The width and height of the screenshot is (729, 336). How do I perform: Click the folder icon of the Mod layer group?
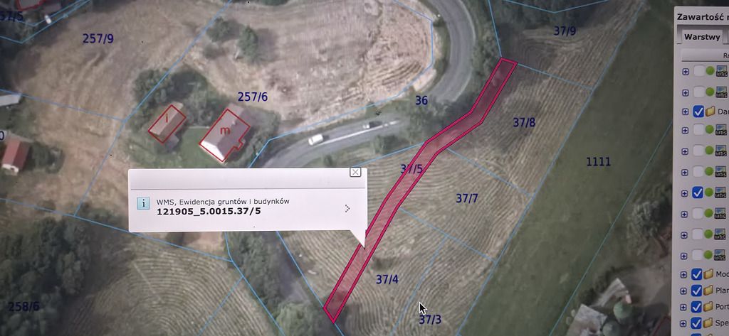pos(709,274)
